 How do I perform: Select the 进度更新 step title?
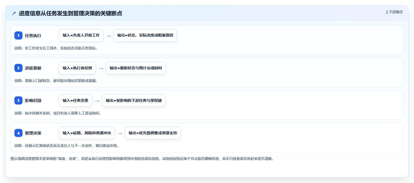pyautogui.click(x=33, y=68)
